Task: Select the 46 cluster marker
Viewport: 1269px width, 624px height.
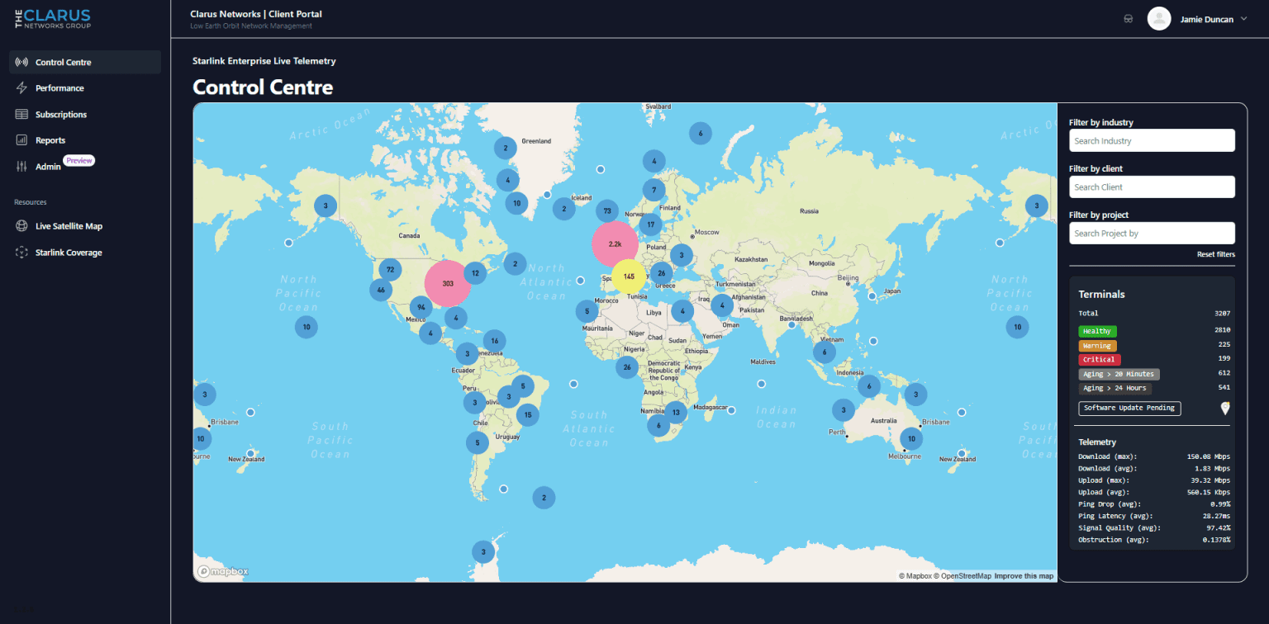Action: coord(380,290)
